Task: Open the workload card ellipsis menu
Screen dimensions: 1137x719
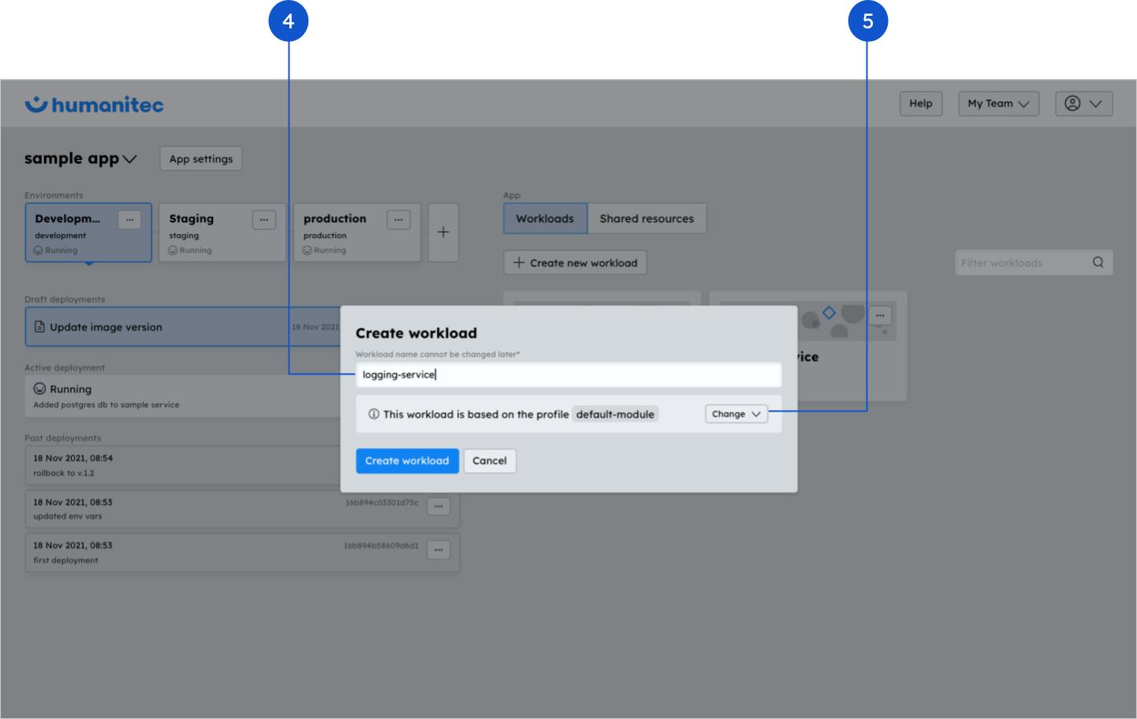Action: pyautogui.click(x=880, y=315)
